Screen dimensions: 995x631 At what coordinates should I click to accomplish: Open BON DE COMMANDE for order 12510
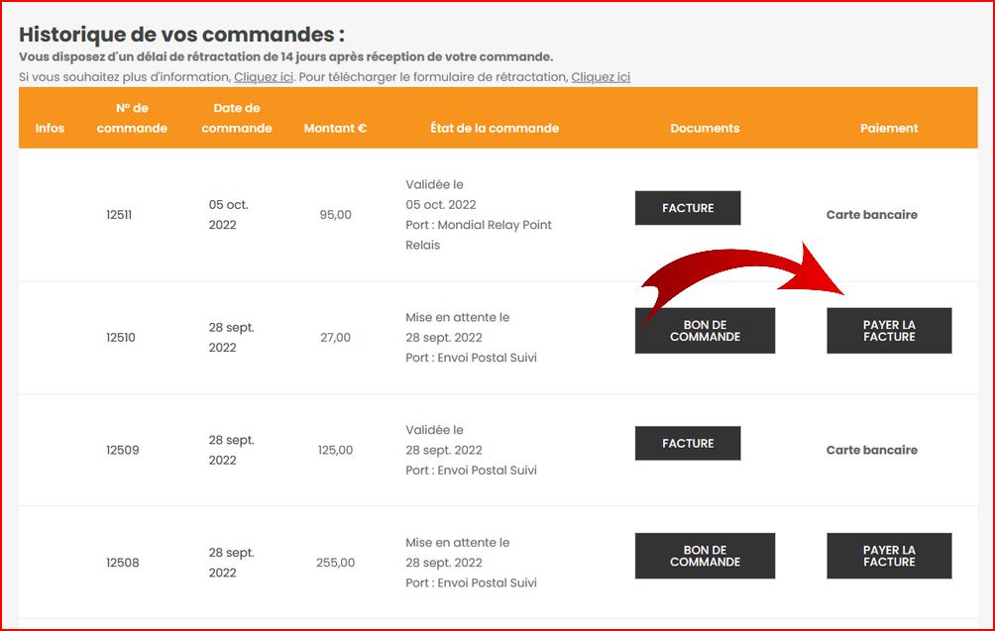coord(705,331)
